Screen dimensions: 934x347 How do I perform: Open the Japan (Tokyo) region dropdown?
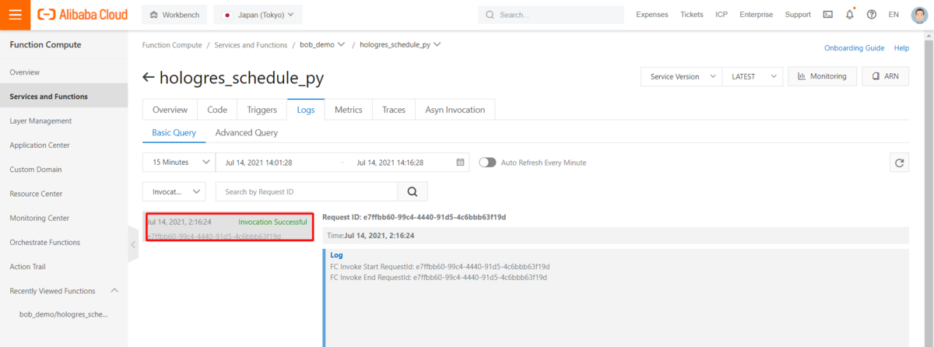coord(258,14)
